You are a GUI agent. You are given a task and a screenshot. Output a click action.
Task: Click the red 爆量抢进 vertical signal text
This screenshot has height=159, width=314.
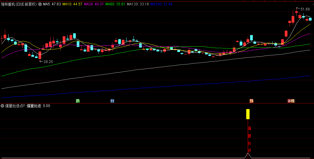tap(250, 139)
